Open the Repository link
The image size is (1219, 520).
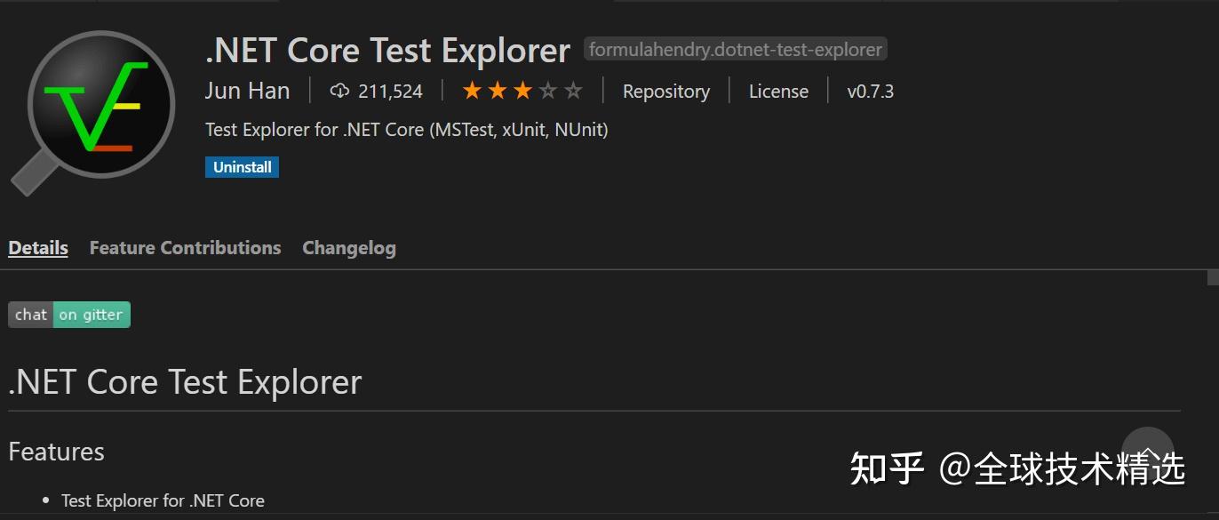pyautogui.click(x=665, y=91)
